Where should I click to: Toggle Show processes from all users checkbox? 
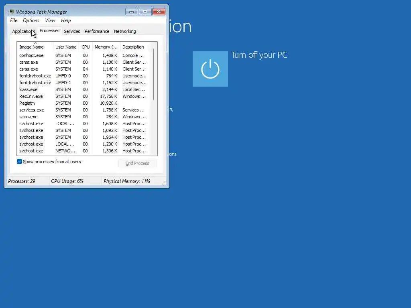point(19,162)
